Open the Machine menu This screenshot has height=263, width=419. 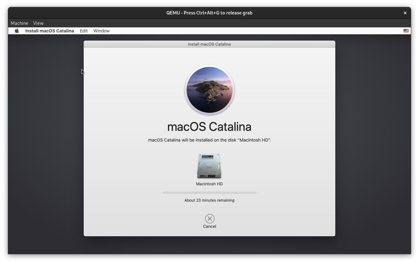point(19,23)
